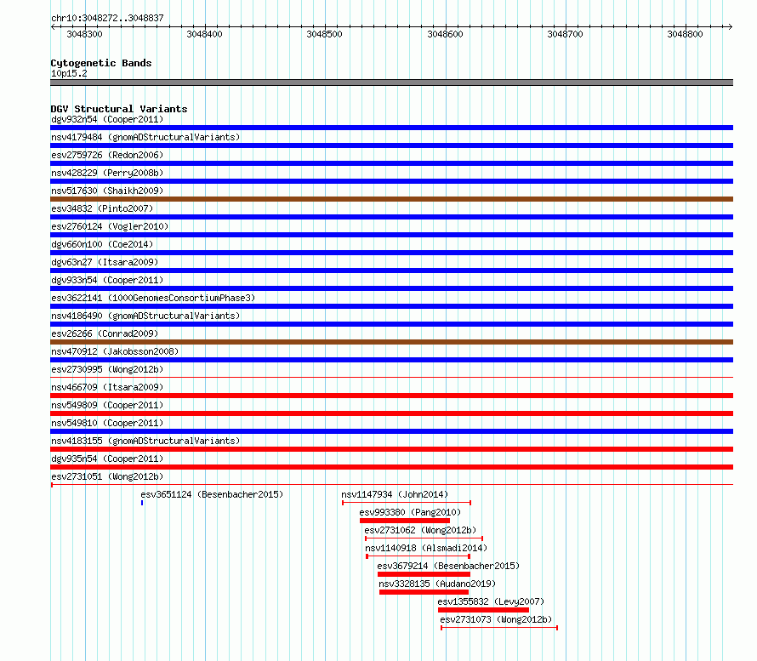Click the red bar under esv993380
Image resolution: width=757 pixels, height=661 pixels.
click(405, 521)
